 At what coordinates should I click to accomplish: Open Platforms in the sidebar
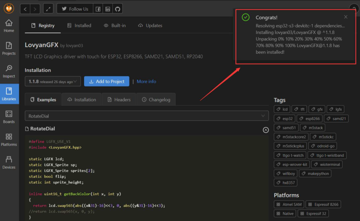[x=9, y=139]
